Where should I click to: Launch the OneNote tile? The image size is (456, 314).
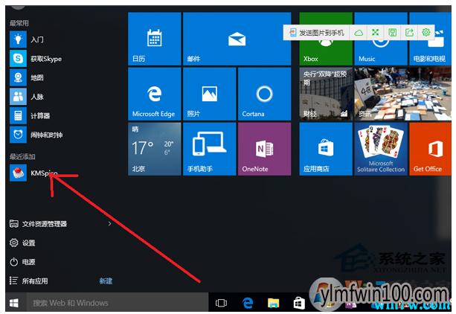(x=264, y=149)
